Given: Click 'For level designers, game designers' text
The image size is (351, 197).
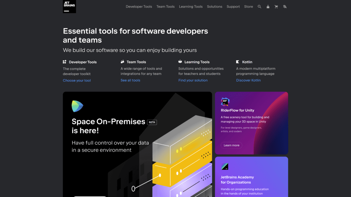Looking at the screenshot, I should (241, 130).
